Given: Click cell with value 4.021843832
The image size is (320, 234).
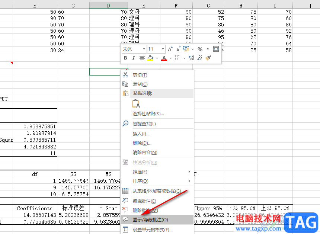Looking at the screenshot, I should click(35, 147).
